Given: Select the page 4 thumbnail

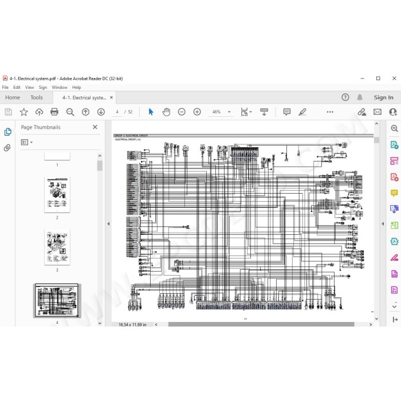Looking at the screenshot, I should [x=57, y=301].
